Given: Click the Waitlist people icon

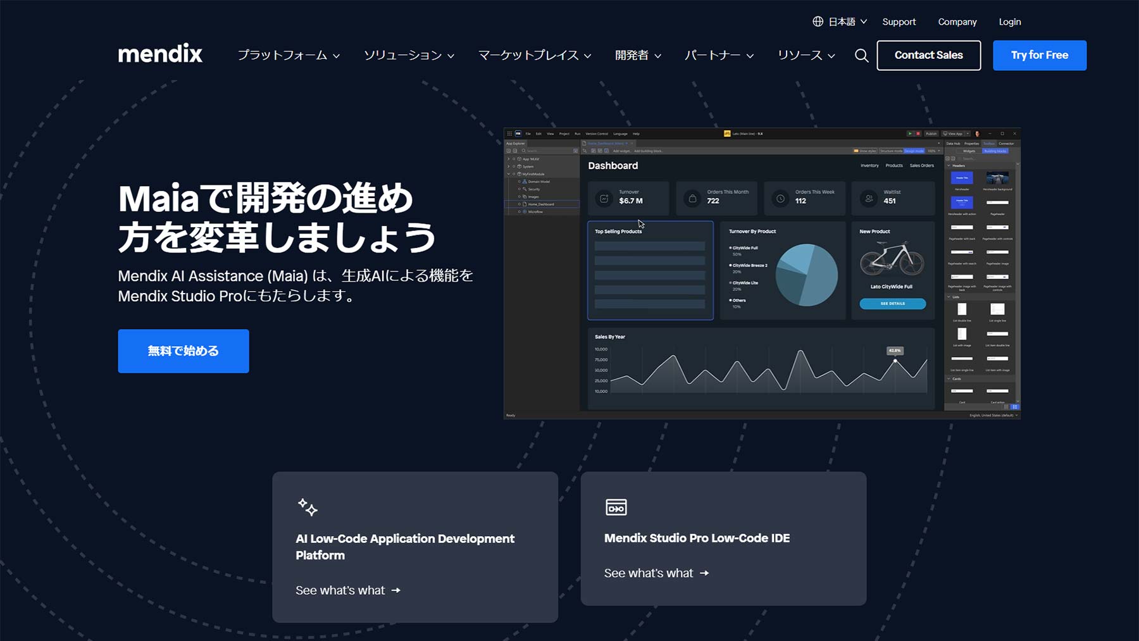Looking at the screenshot, I should (x=869, y=199).
